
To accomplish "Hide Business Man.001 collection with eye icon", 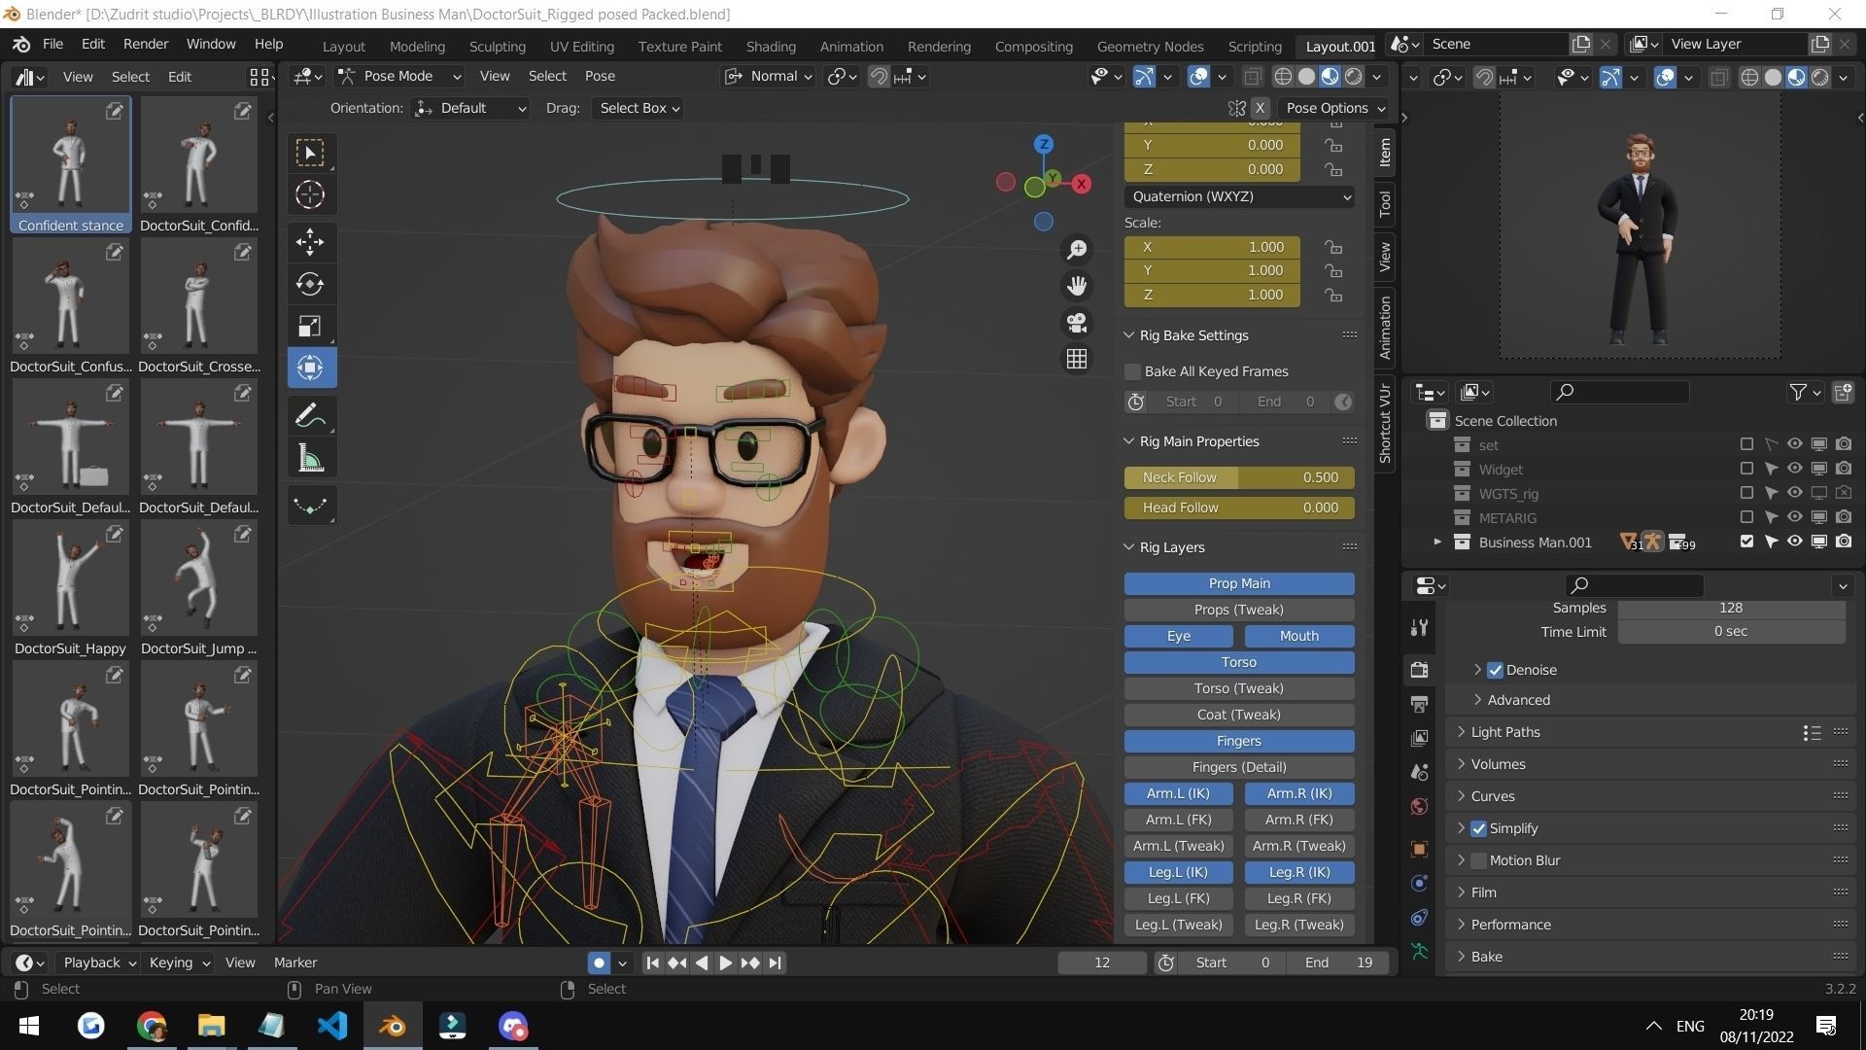I will 1794,542.
